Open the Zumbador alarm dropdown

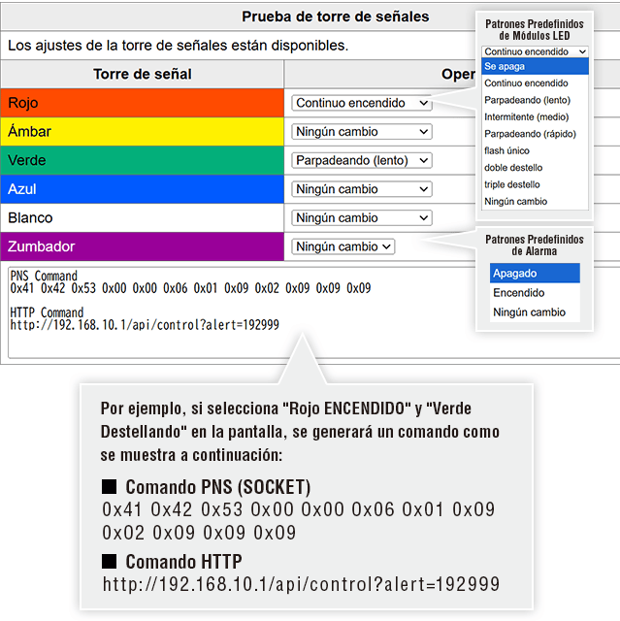(343, 246)
